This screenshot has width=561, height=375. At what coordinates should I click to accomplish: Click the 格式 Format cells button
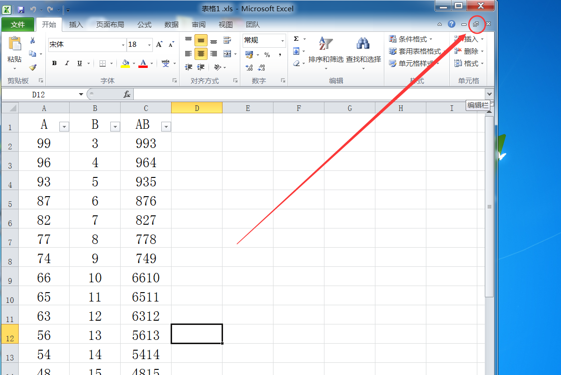click(469, 64)
